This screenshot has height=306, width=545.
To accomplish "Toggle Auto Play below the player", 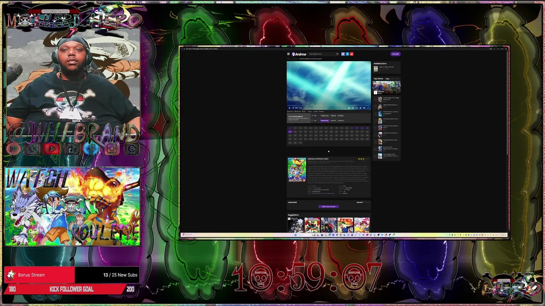I will pos(290,111).
